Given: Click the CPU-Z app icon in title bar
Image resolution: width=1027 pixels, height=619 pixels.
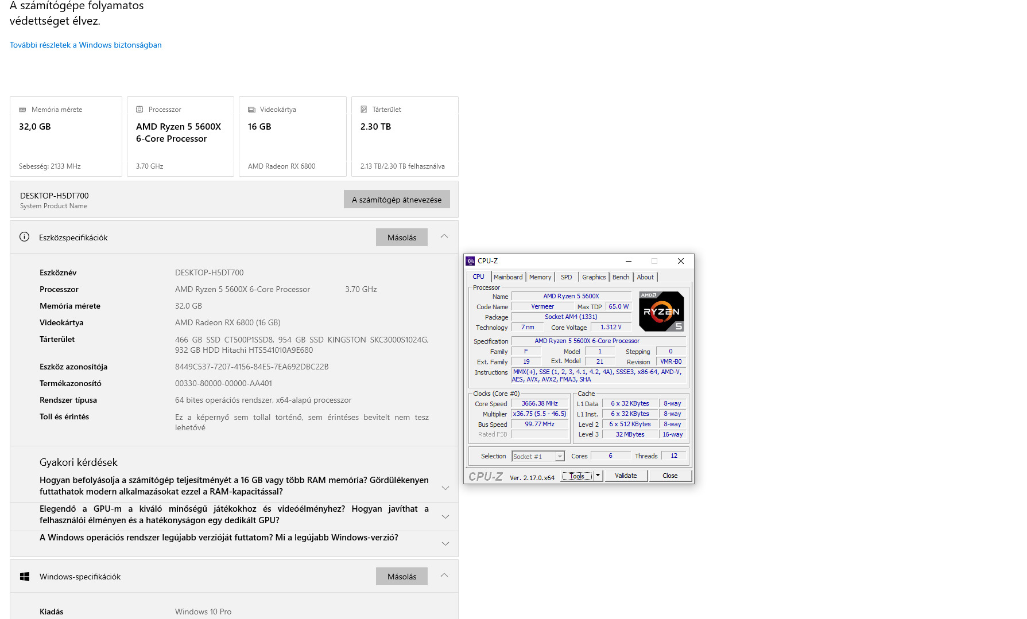Looking at the screenshot, I should pyautogui.click(x=470, y=261).
